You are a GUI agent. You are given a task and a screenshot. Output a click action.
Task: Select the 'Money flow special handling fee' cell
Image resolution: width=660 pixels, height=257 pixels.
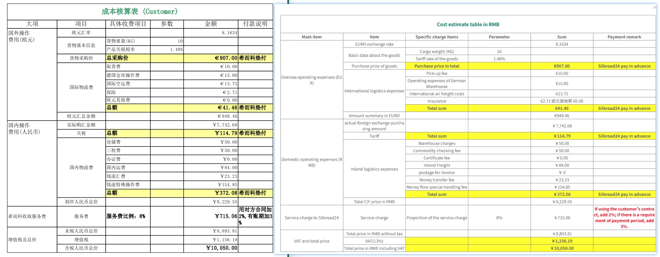(x=437, y=187)
